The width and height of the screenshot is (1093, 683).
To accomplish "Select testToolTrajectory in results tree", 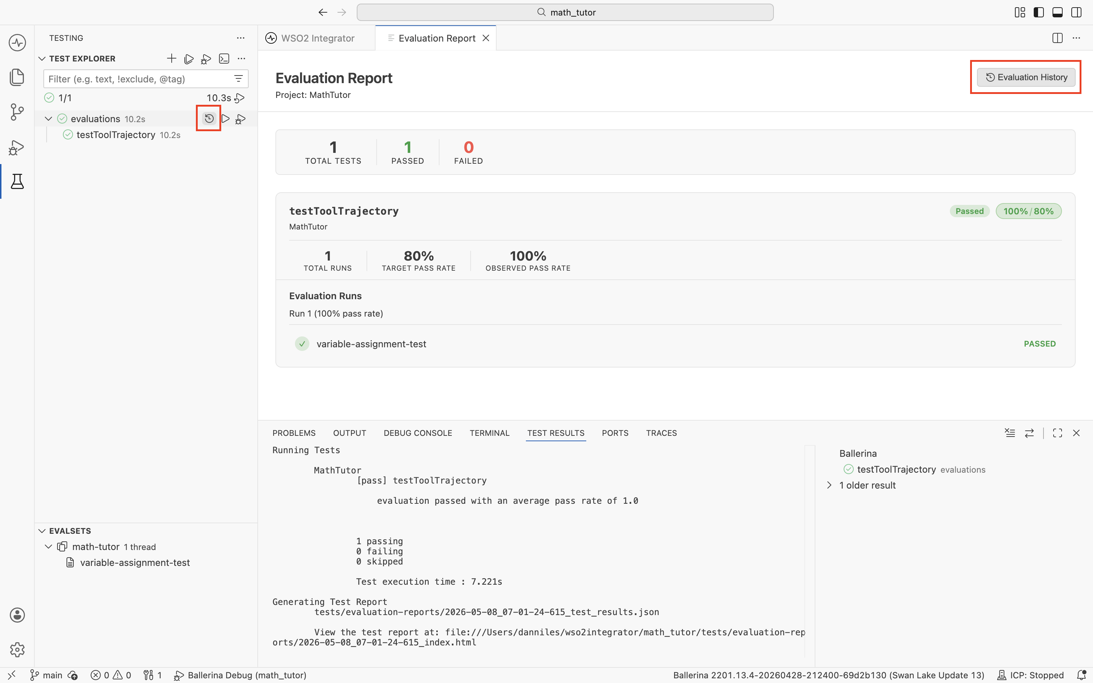I will point(896,469).
